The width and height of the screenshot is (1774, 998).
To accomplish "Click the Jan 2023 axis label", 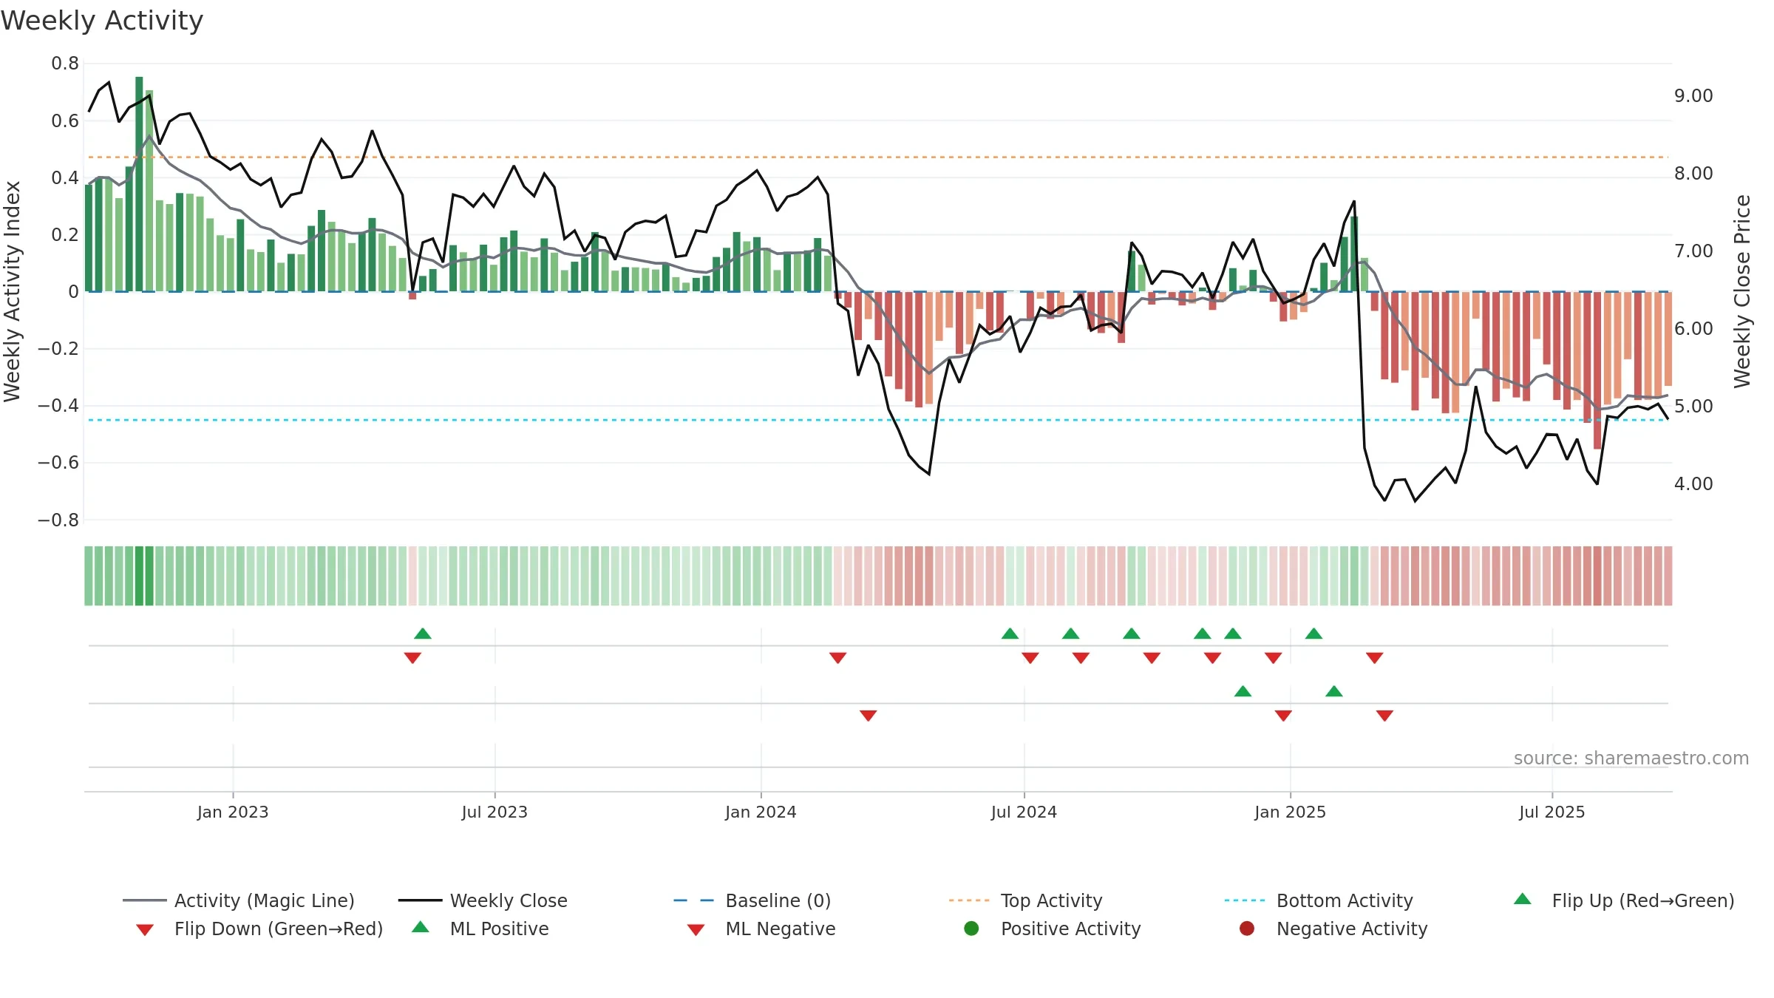I will tap(233, 812).
